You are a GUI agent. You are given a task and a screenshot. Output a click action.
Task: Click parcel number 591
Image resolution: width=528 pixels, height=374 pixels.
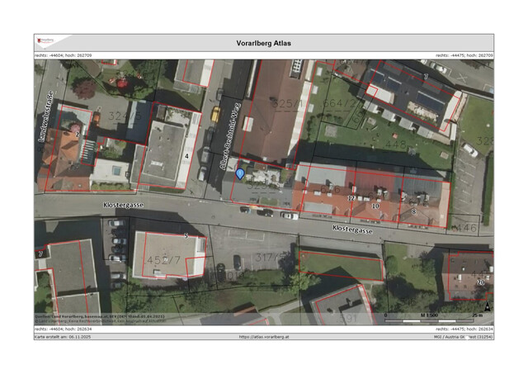coord(347,319)
